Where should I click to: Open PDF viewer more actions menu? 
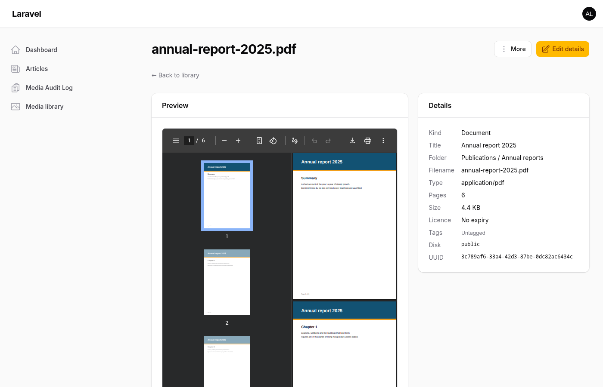click(383, 141)
